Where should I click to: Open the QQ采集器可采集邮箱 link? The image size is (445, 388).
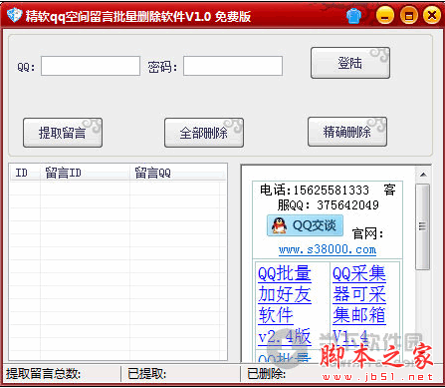(359, 304)
